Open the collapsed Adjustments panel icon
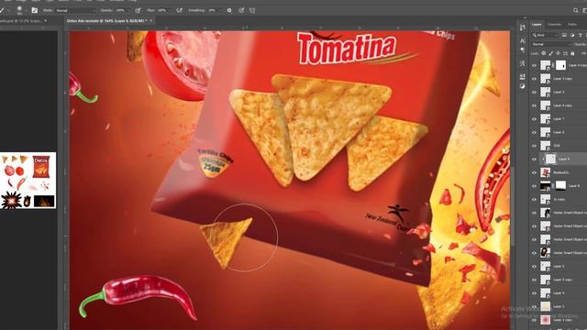 coord(523,86)
